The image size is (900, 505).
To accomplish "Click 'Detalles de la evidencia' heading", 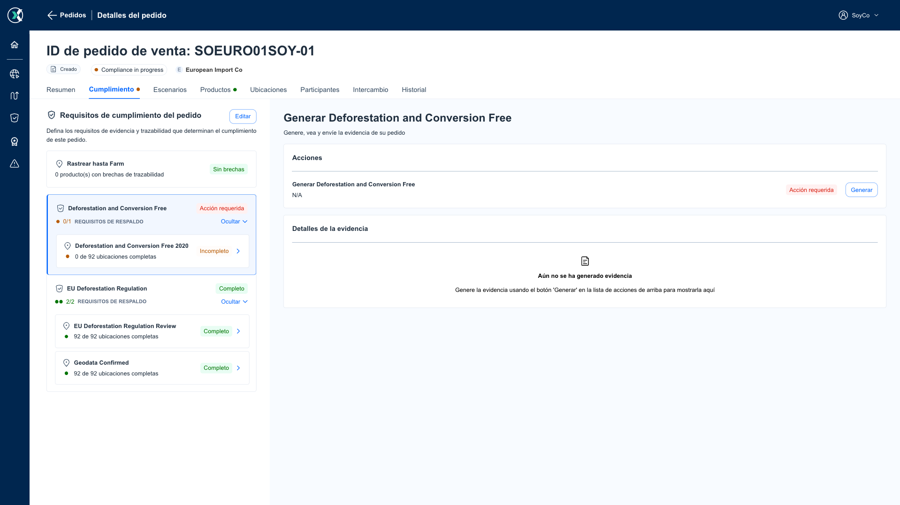I will (x=330, y=229).
